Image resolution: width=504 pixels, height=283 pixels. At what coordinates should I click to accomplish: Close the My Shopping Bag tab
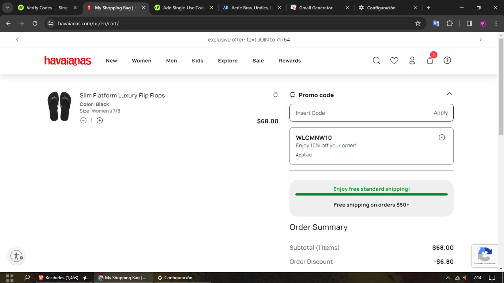click(143, 8)
